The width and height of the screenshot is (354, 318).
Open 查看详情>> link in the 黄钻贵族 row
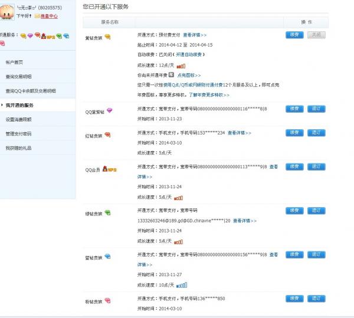pos(195,35)
